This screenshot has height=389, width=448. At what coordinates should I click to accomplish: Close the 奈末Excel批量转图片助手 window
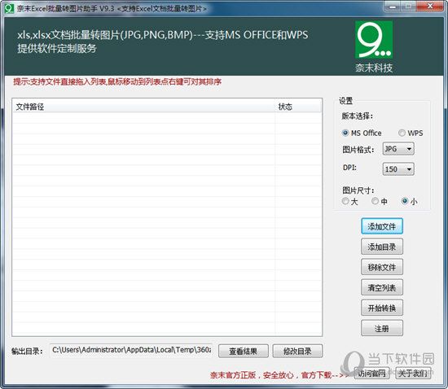(430, 7)
